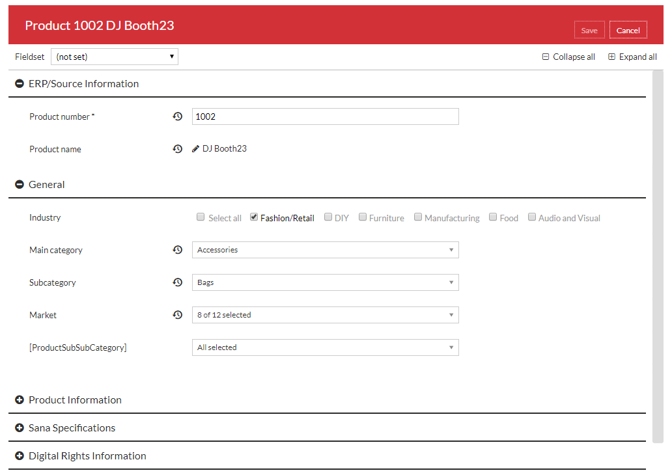Click Collapse all link

coord(568,57)
